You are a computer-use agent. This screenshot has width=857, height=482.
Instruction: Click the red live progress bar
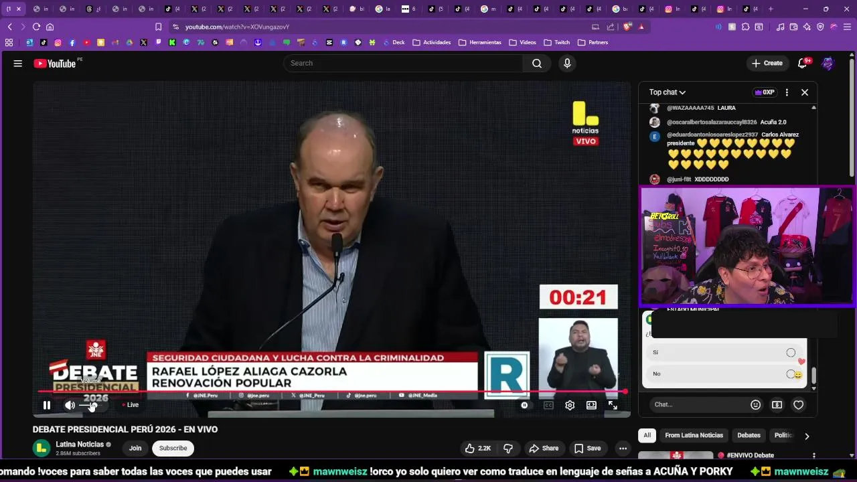(x=331, y=392)
